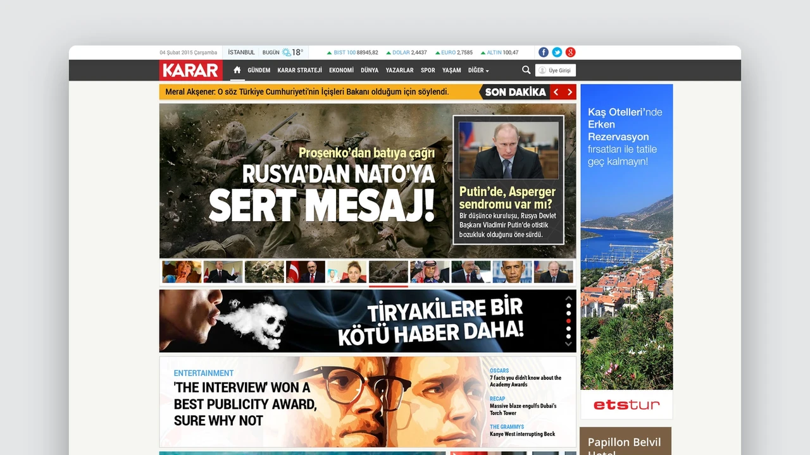Open the Dubai Torch Tower blaze link
The height and width of the screenshot is (455, 810).
(523, 409)
